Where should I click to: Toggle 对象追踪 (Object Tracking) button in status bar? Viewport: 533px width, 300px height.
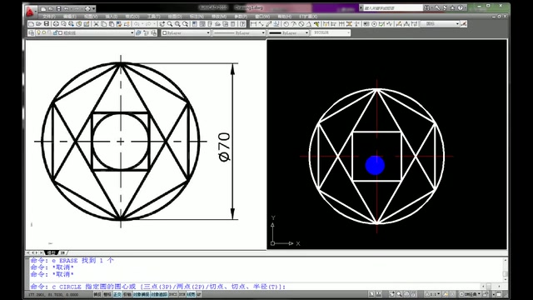(159, 294)
